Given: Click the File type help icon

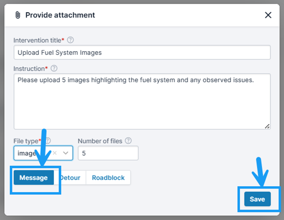Looking at the screenshot, I should (x=48, y=140).
